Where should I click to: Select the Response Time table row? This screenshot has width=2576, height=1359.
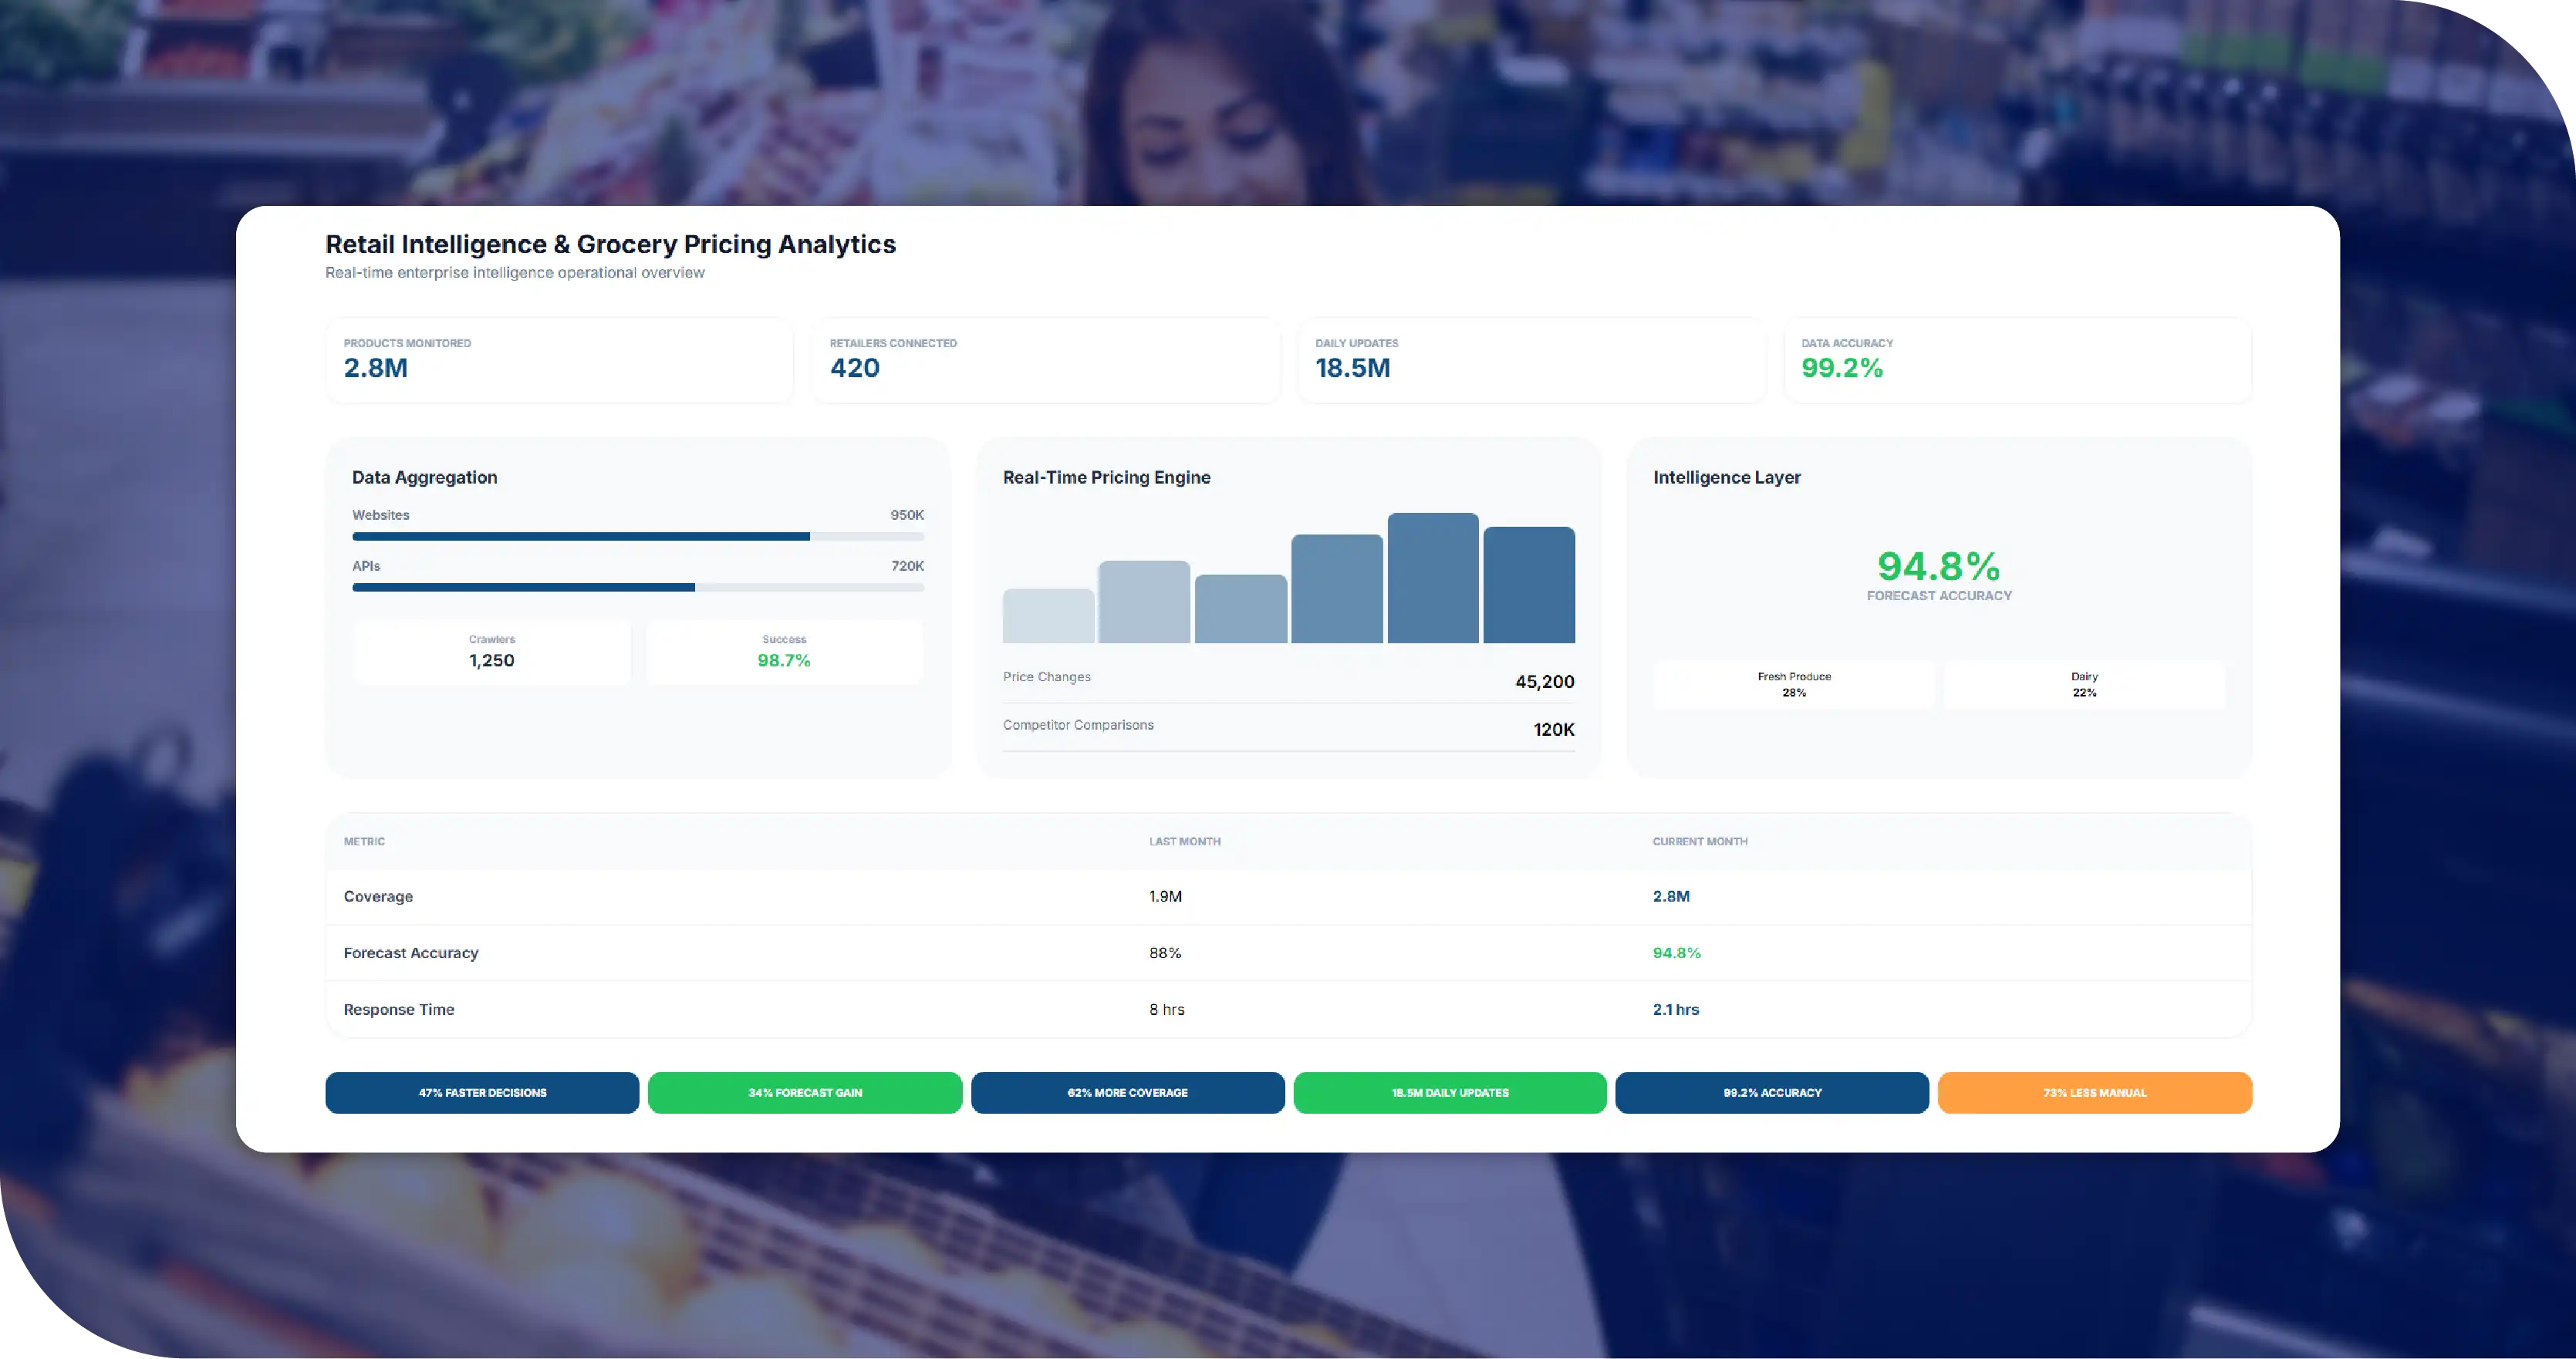[1288, 1009]
